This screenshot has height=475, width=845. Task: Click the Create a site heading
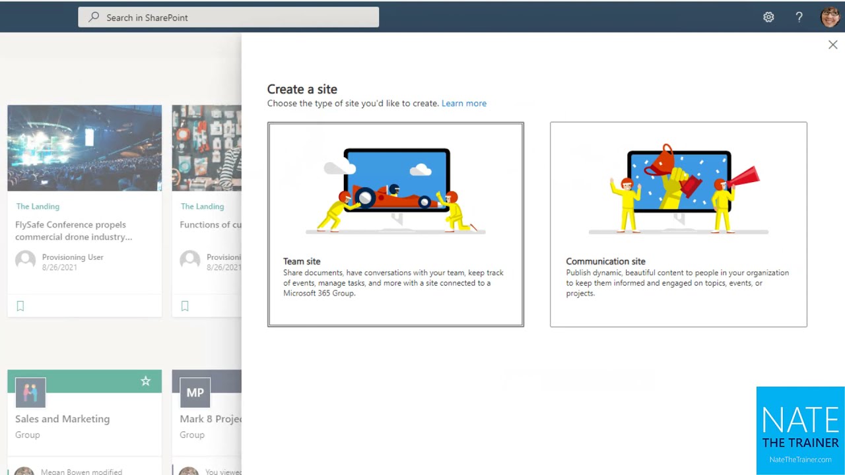(302, 89)
